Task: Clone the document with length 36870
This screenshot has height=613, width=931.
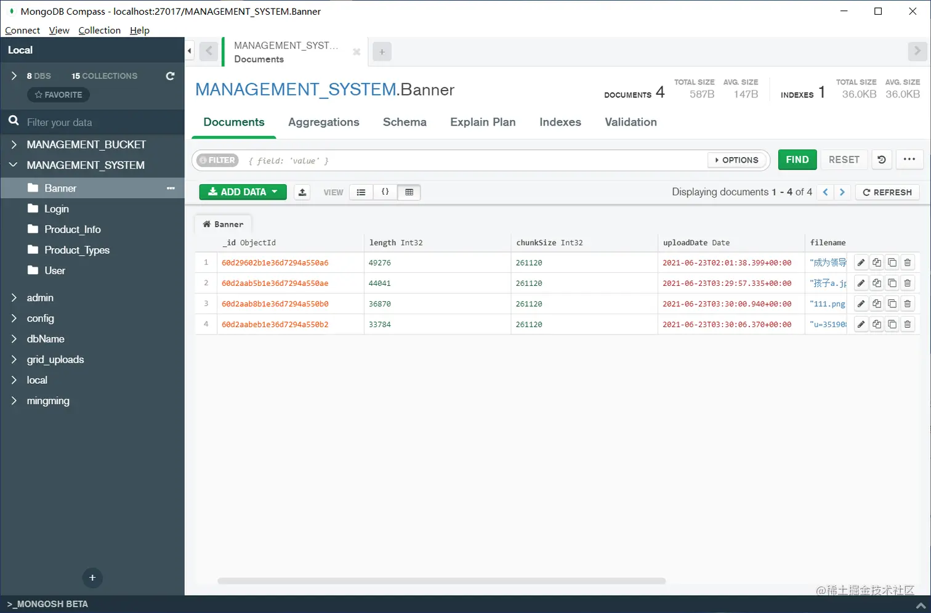Action: [892, 304]
